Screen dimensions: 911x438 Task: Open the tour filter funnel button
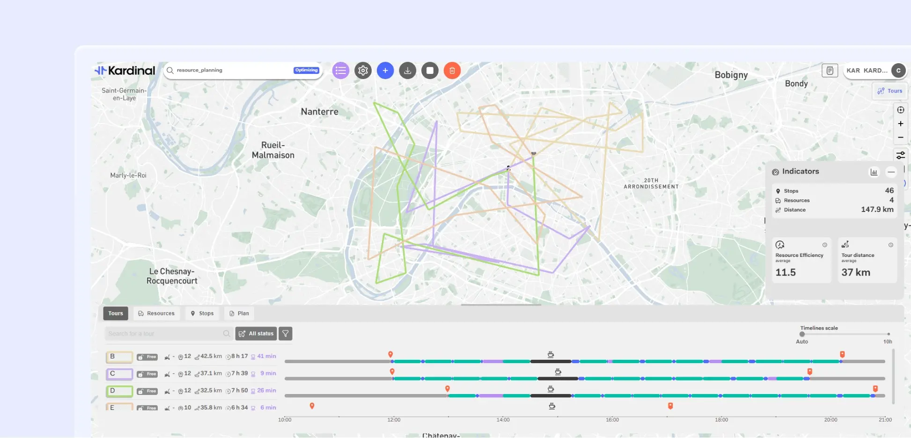[x=286, y=334]
